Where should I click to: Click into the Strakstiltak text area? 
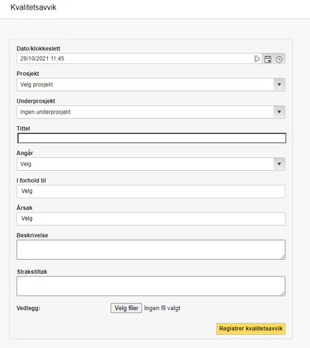point(151,286)
